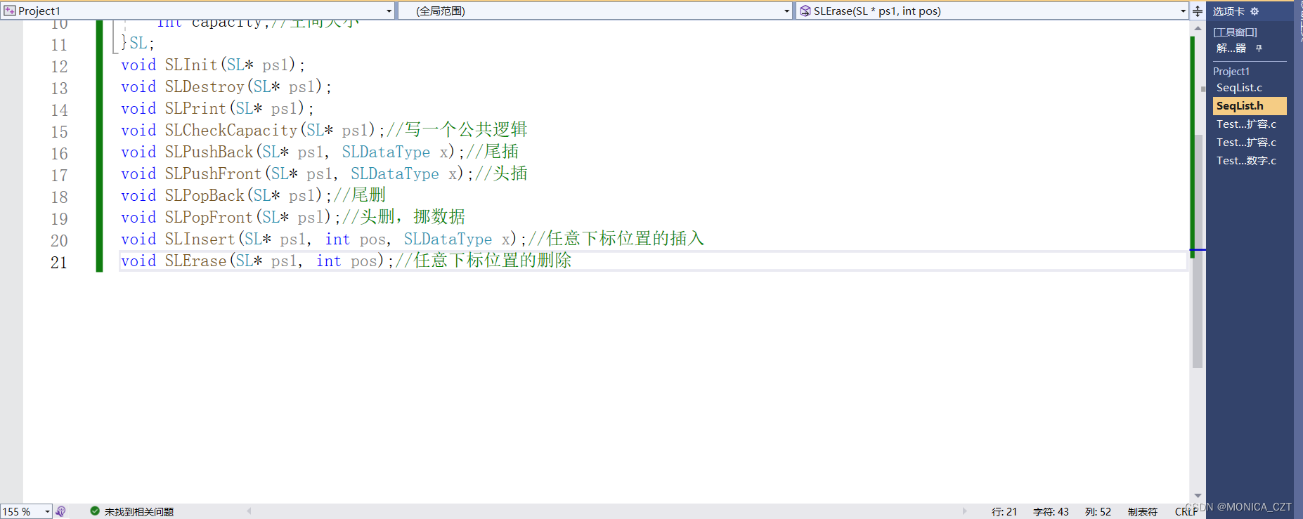Click the CRLF line ending indicator

[x=1186, y=512]
